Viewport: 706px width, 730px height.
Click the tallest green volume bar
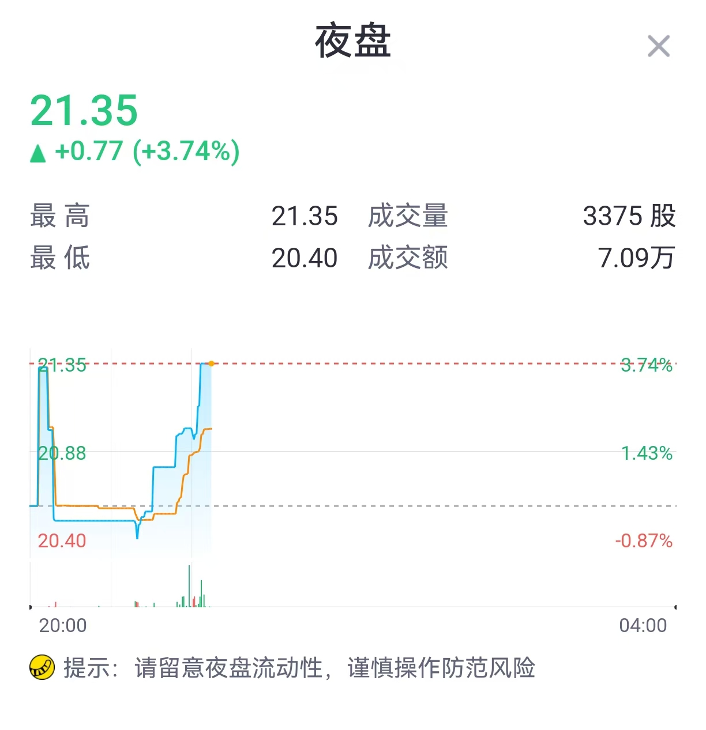click(189, 586)
